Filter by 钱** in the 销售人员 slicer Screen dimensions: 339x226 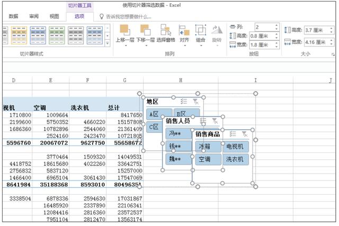pos(179,146)
